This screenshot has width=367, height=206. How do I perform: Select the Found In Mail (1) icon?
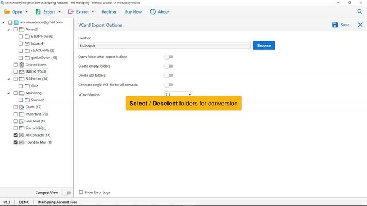(x=22, y=142)
